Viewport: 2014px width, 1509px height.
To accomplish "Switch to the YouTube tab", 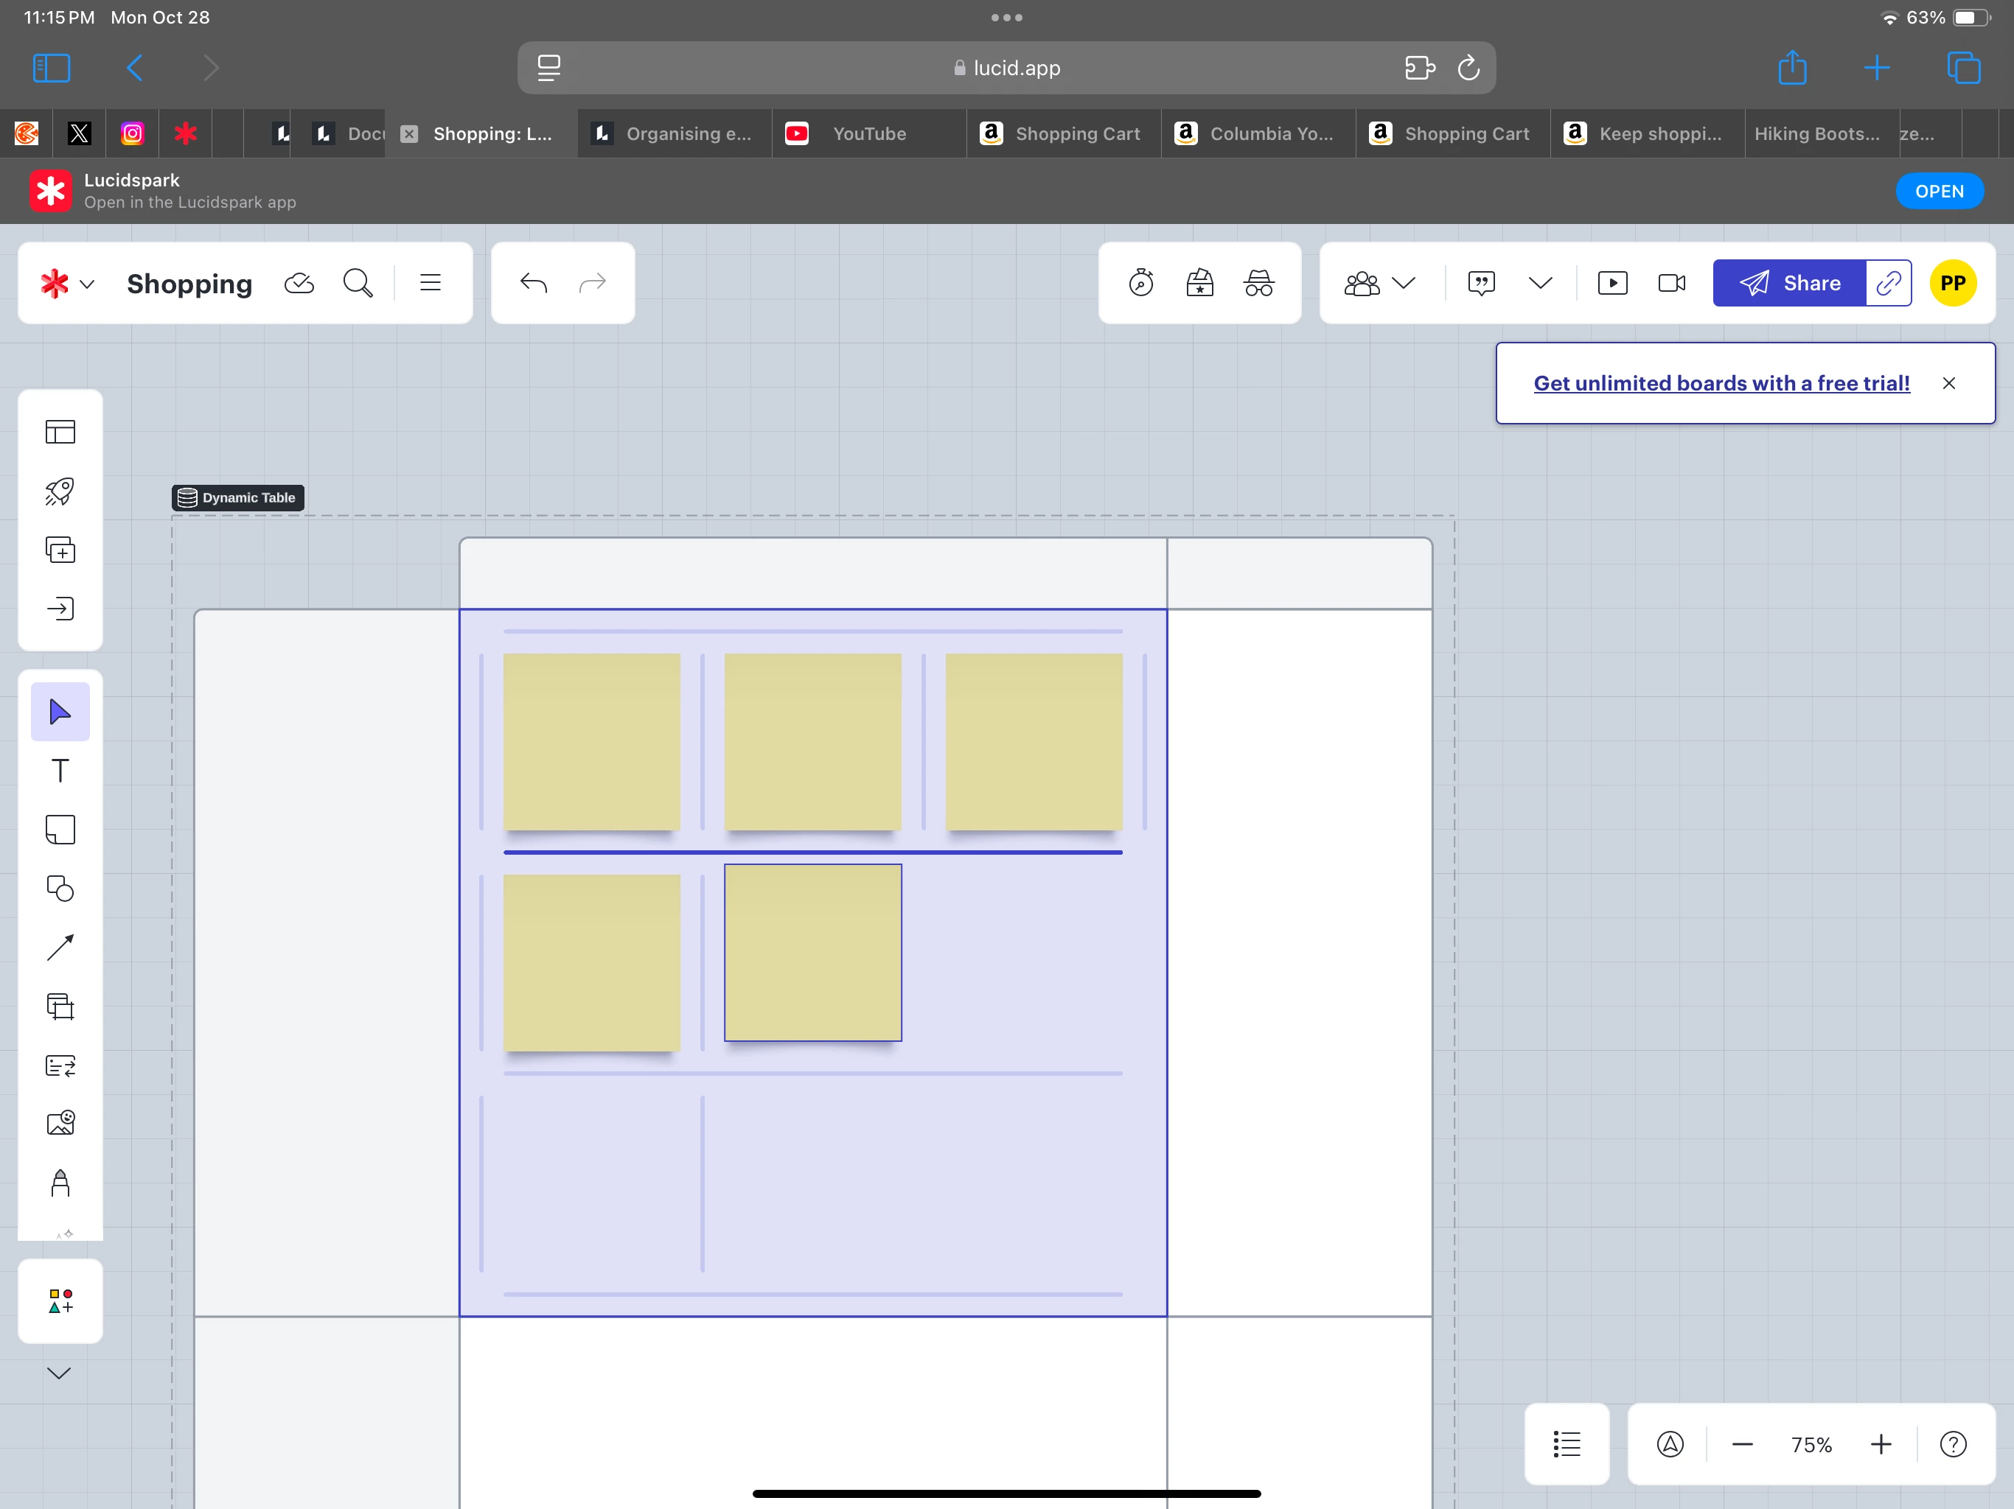I will (x=868, y=134).
